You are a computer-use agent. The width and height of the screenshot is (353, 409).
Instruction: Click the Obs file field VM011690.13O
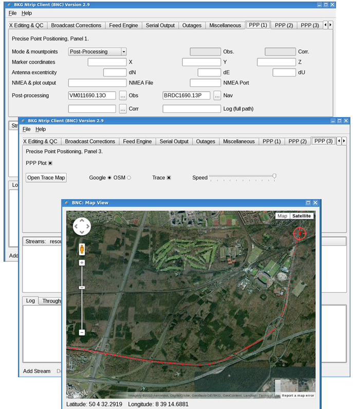[x=92, y=95]
